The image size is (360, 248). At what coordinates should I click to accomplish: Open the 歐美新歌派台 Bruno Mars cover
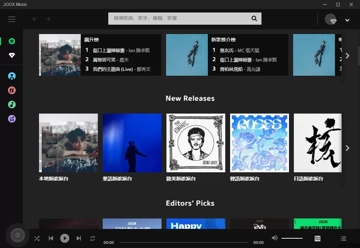point(196,143)
